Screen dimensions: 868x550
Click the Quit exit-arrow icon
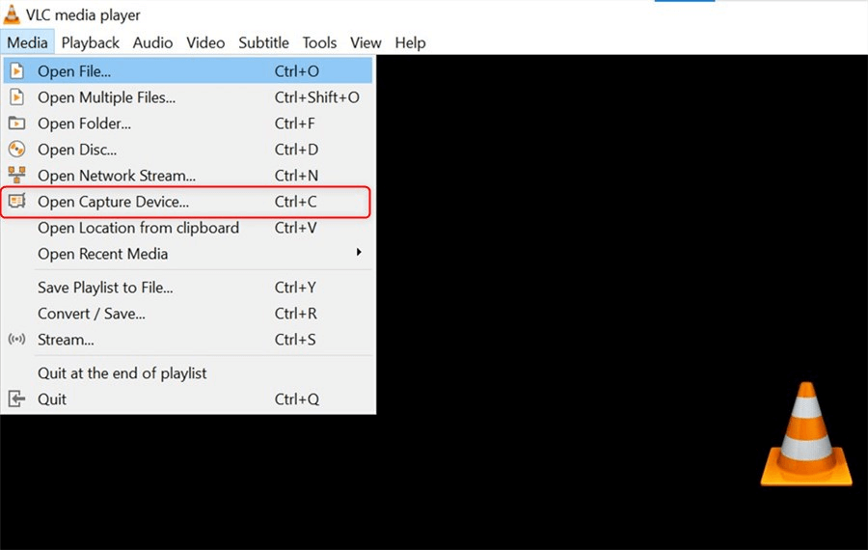(17, 399)
